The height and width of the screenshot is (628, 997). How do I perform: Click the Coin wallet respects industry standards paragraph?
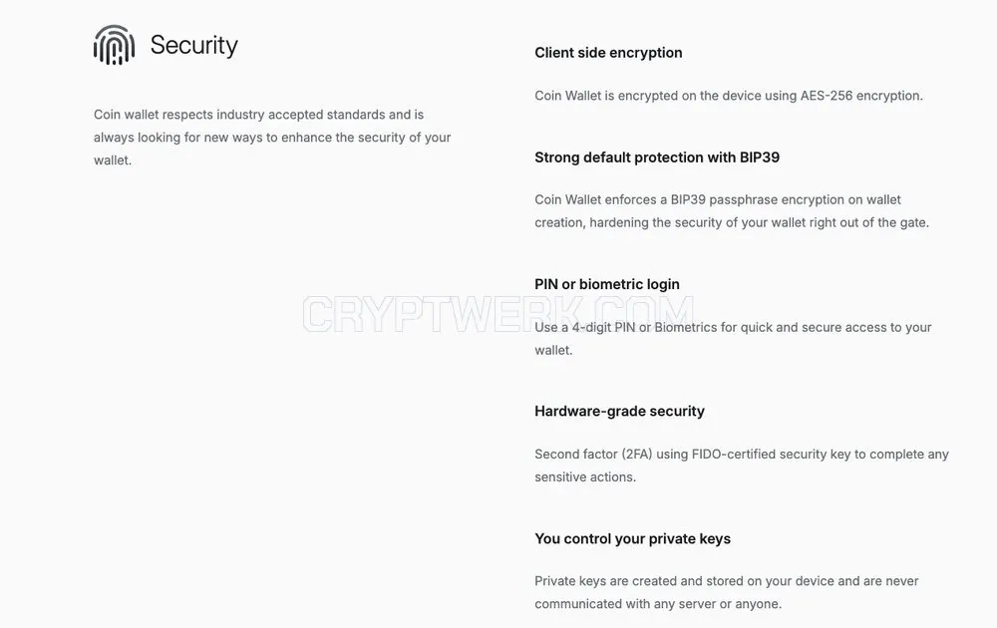(272, 138)
